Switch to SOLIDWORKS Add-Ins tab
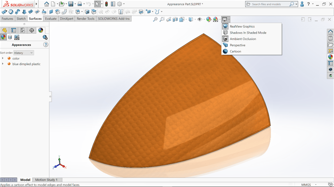The image size is (334, 187). (x=114, y=19)
